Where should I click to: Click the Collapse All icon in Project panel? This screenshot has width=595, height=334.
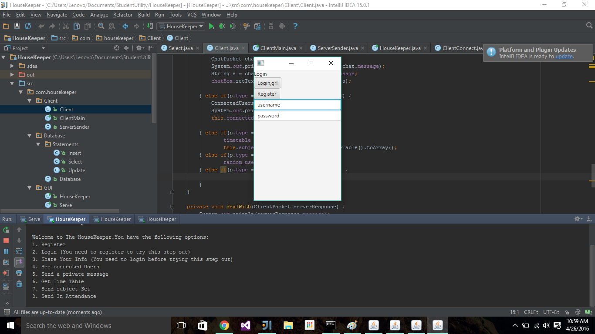point(126,48)
